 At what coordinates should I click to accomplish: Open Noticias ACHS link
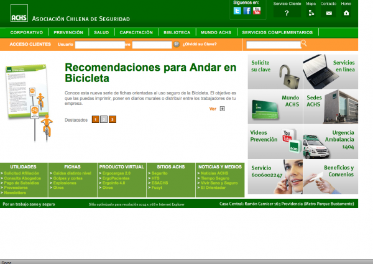point(214,173)
